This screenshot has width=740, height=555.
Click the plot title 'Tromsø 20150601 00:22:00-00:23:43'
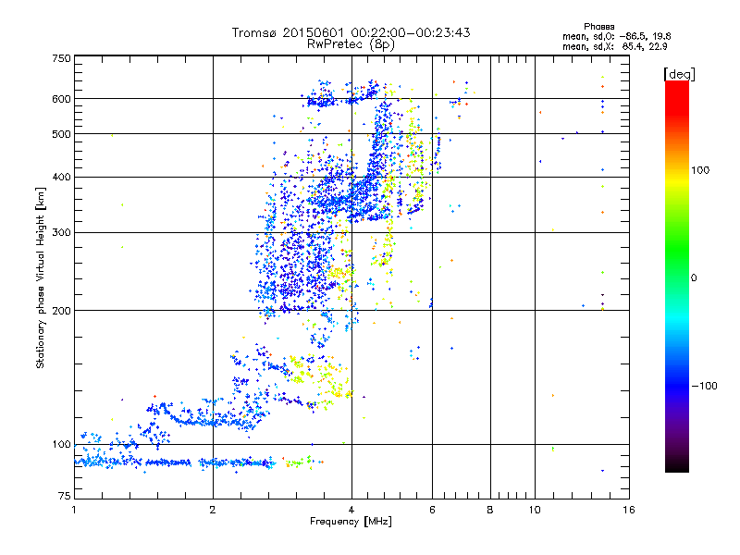(x=351, y=32)
